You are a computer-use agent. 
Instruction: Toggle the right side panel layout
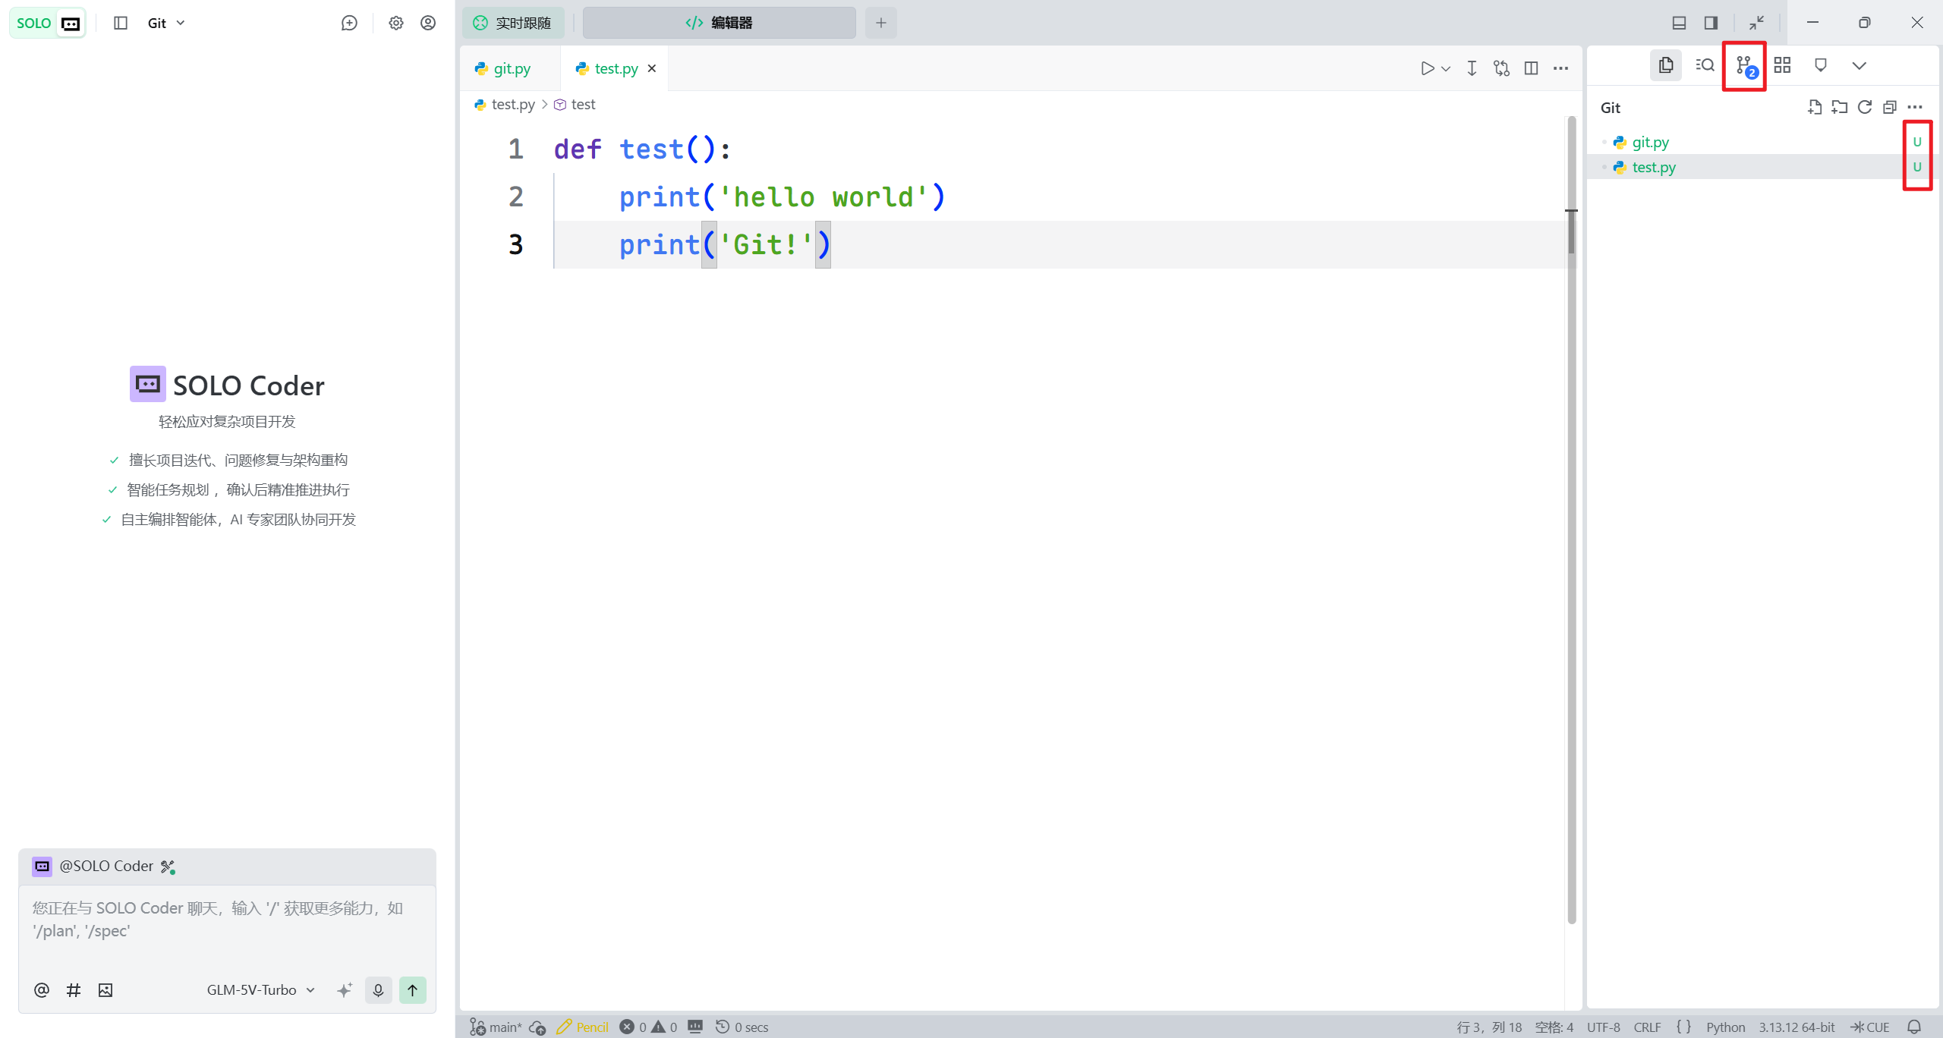[1711, 23]
